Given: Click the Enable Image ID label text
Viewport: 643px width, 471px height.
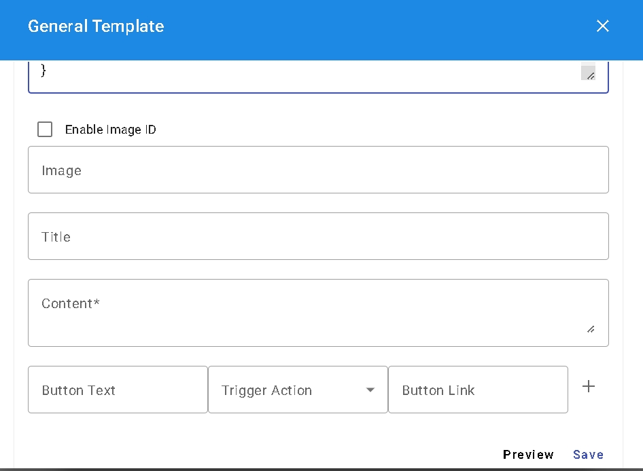Looking at the screenshot, I should pyautogui.click(x=110, y=130).
